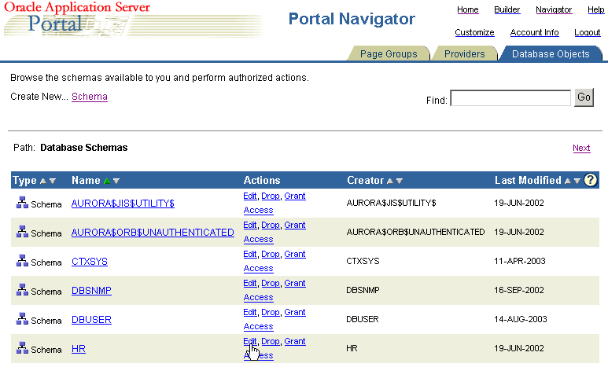
Task: Open the DBSNMP schema link
Action: click(91, 291)
